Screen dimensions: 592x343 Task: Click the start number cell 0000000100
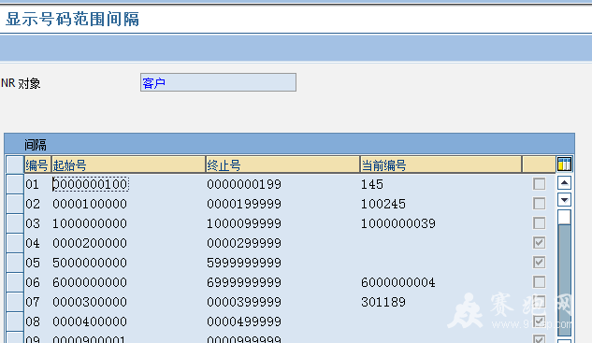(90, 184)
